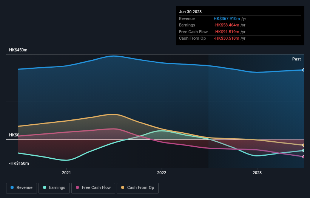The image size is (310, 198).
Task: Click the Free Cash Flow endpoint marker
Action: (x=304, y=157)
